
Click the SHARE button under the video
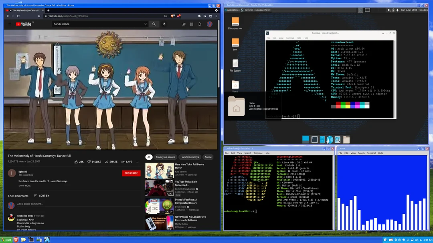tap(111, 161)
